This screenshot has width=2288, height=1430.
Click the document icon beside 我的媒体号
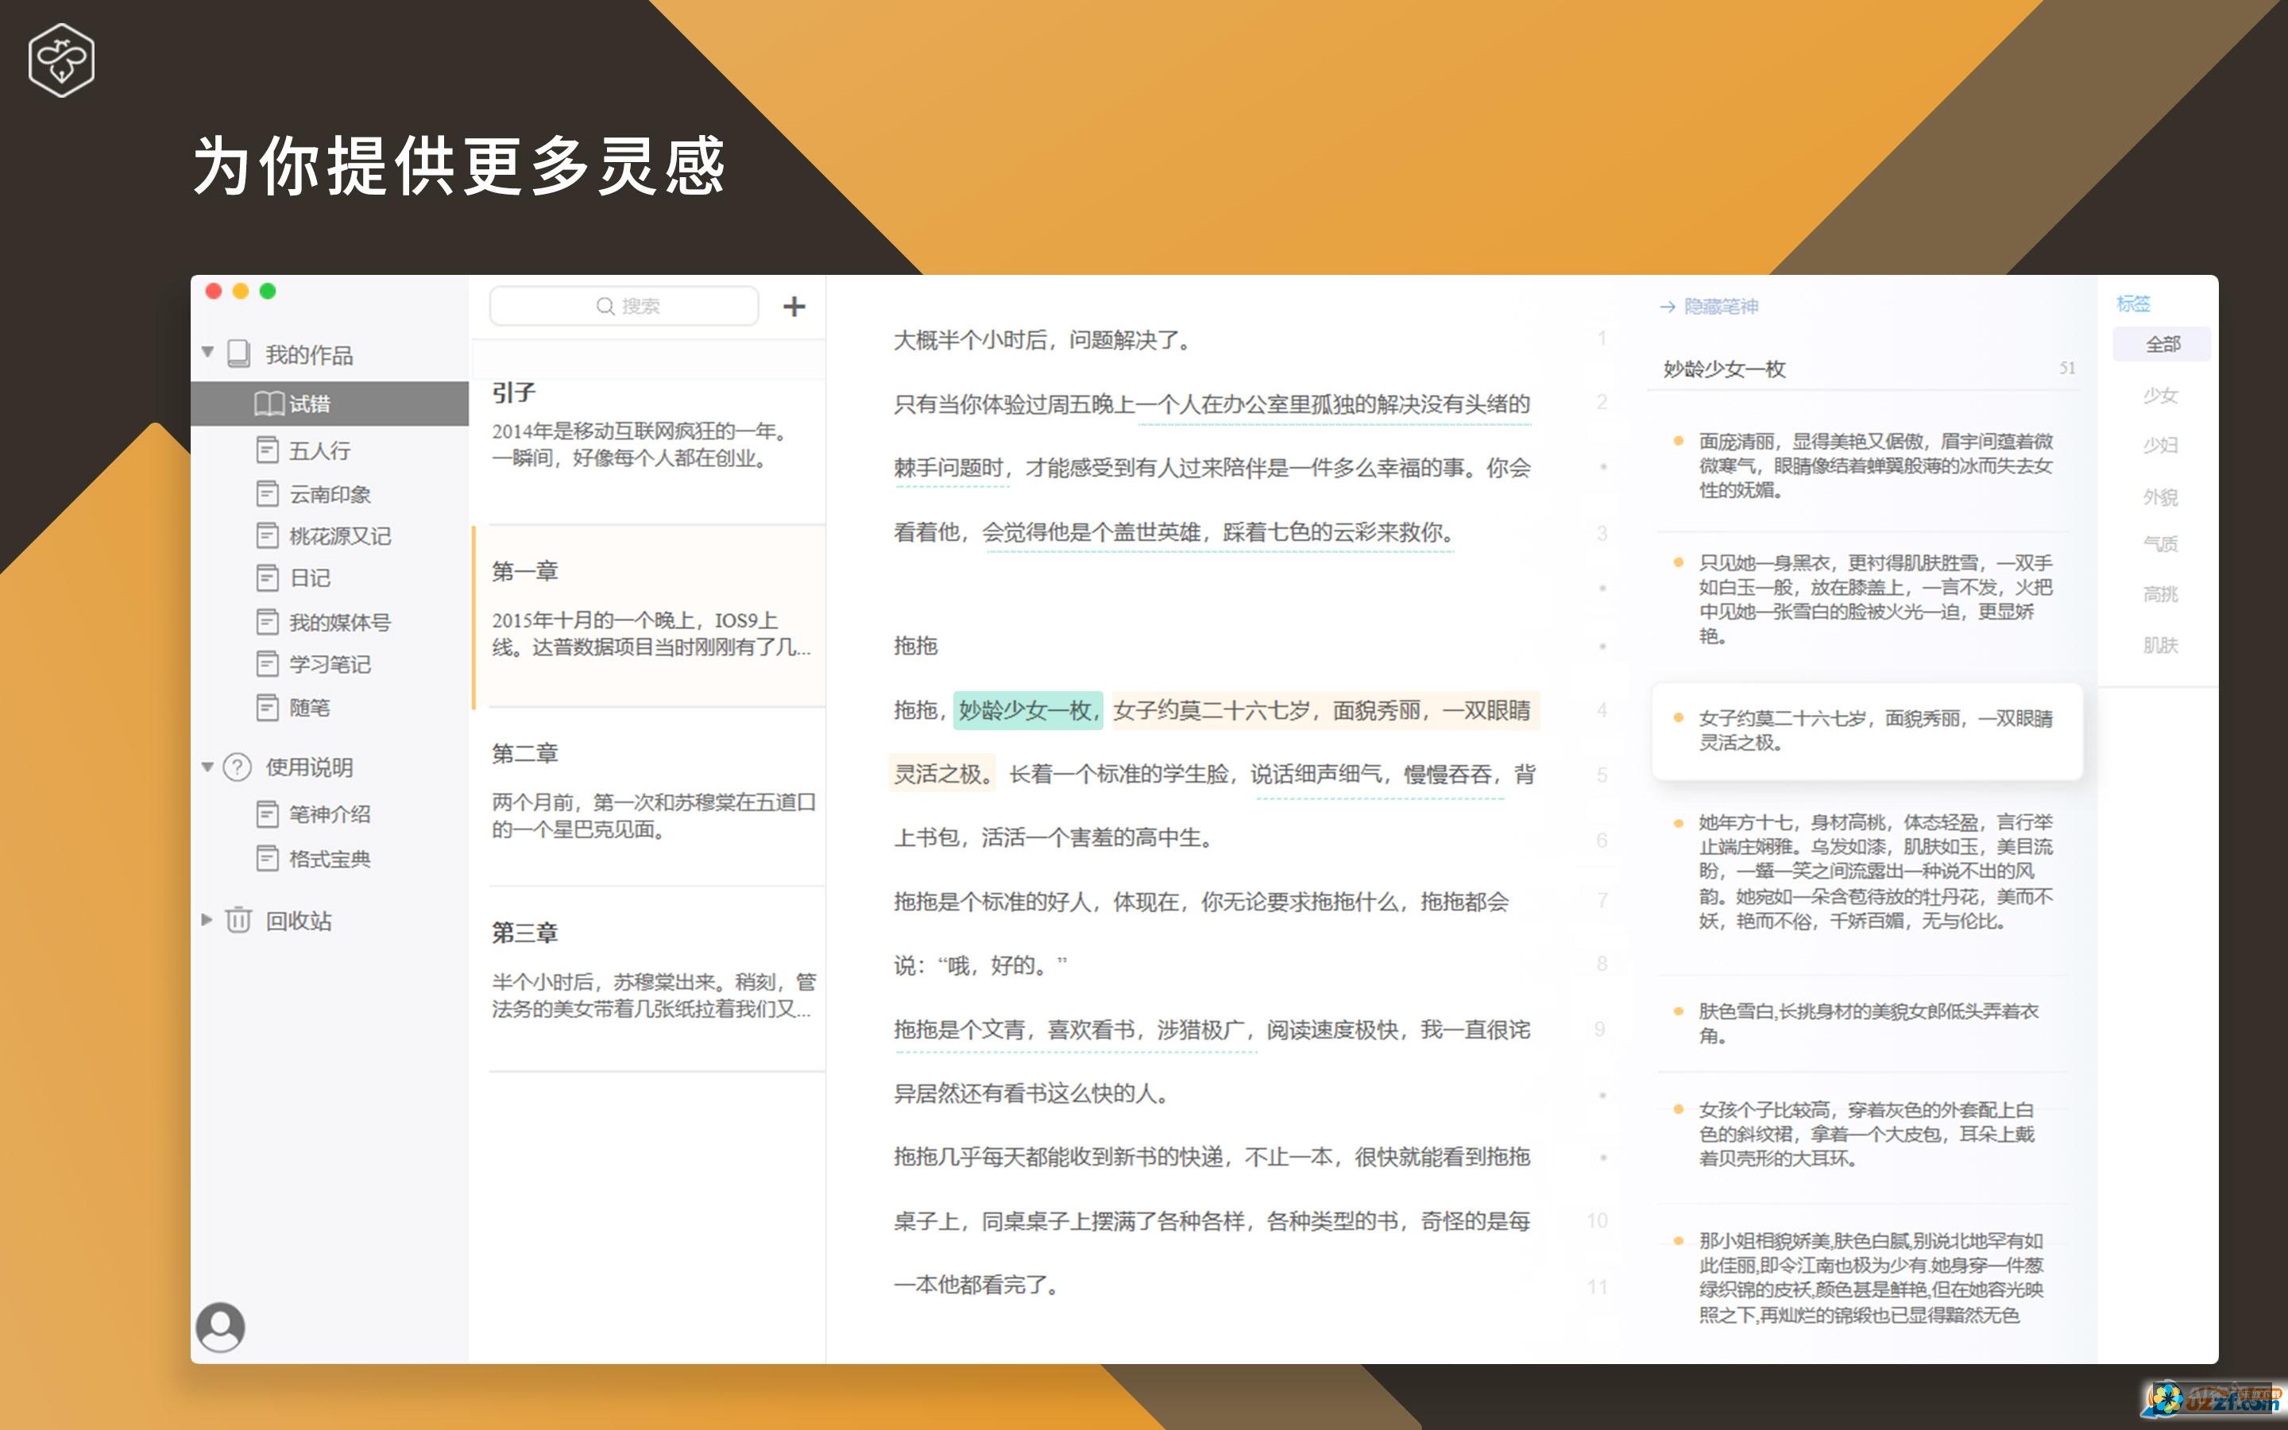click(x=268, y=621)
